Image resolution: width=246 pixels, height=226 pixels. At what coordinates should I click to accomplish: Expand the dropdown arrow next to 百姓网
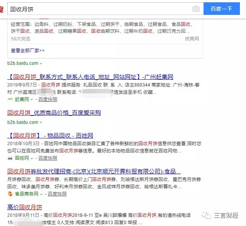click(x=32, y=159)
